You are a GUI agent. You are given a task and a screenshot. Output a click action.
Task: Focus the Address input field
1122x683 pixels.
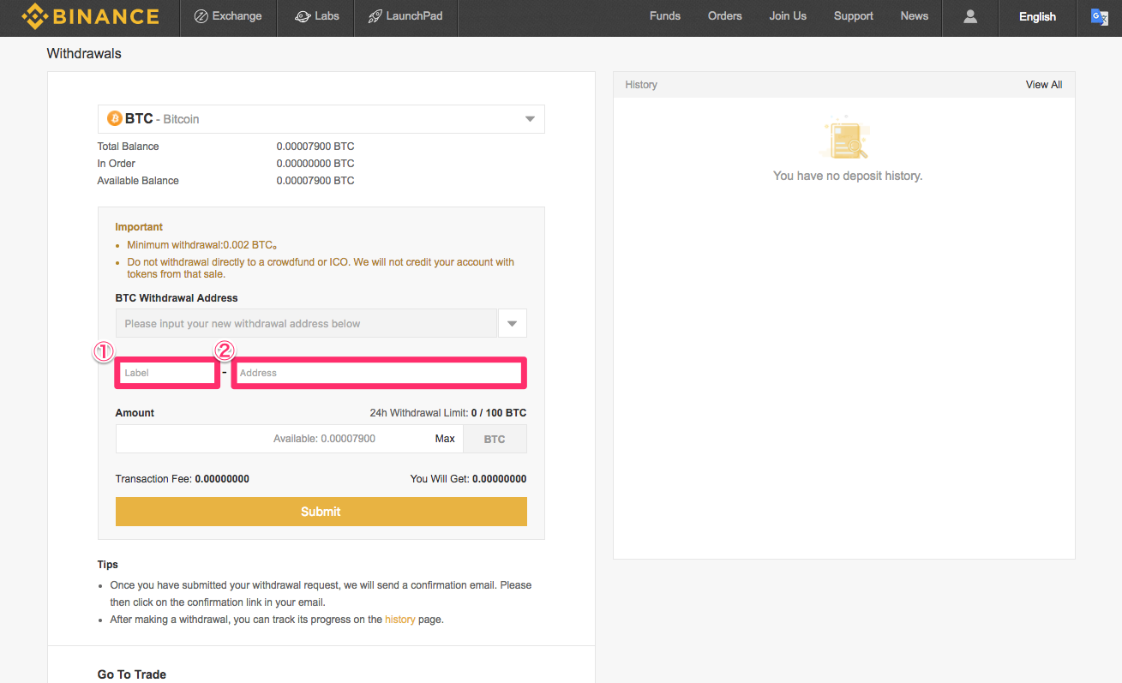tap(378, 373)
